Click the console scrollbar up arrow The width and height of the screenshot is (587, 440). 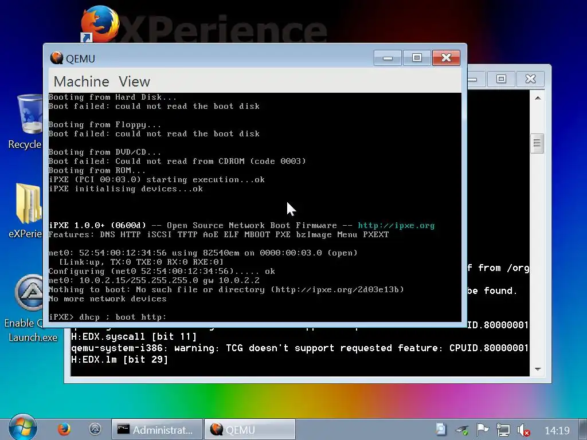click(x=538, y=98)
